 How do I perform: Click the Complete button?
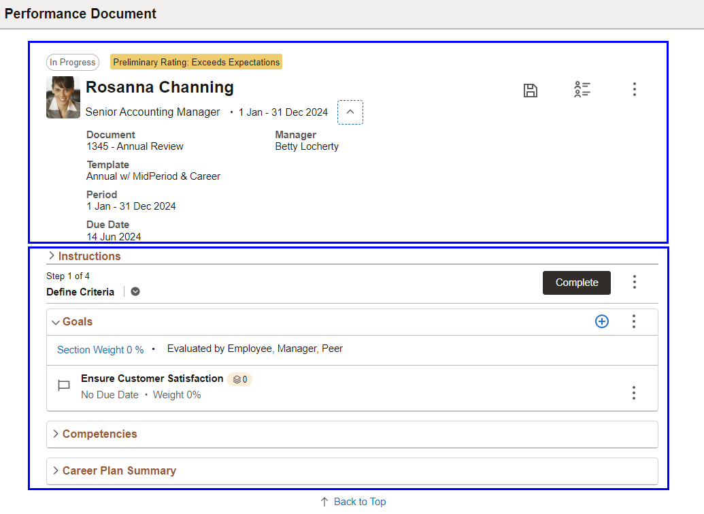pyautogui.click(x=577, y=283)
